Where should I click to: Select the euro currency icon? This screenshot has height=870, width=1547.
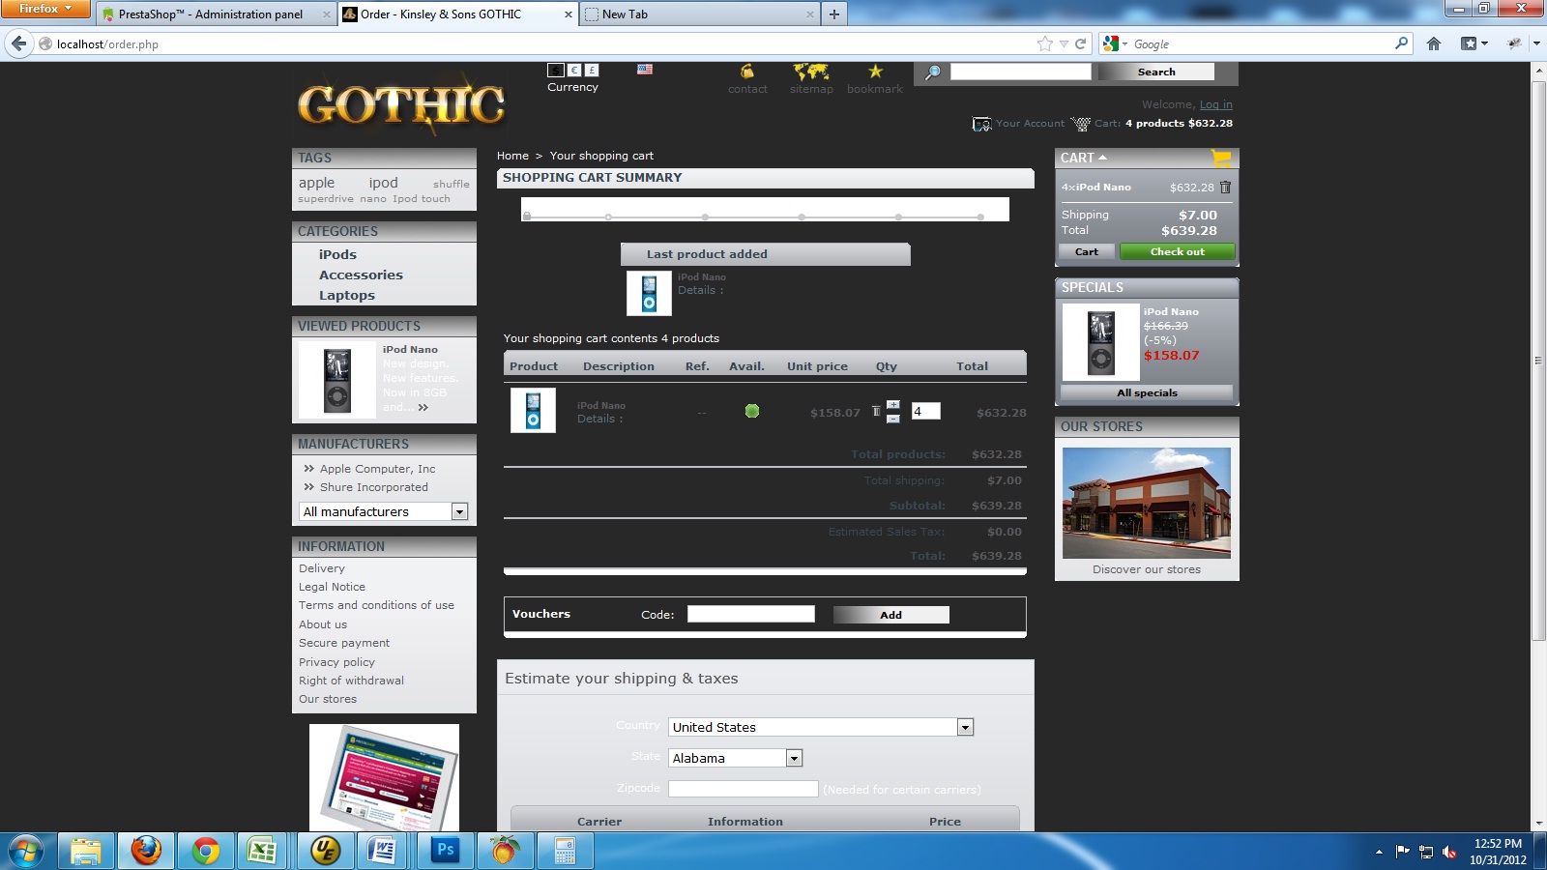574,70
